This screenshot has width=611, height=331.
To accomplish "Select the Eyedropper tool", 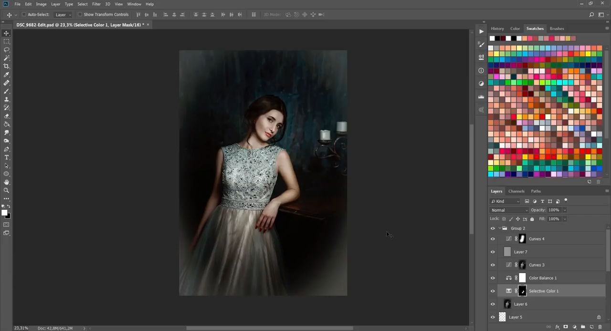I will [7, 74].
